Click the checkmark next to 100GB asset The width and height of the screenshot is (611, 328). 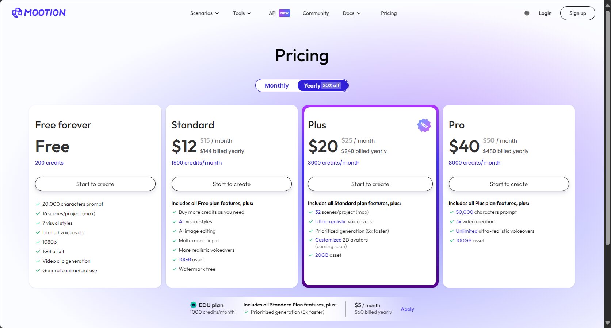tap(452, 240)
